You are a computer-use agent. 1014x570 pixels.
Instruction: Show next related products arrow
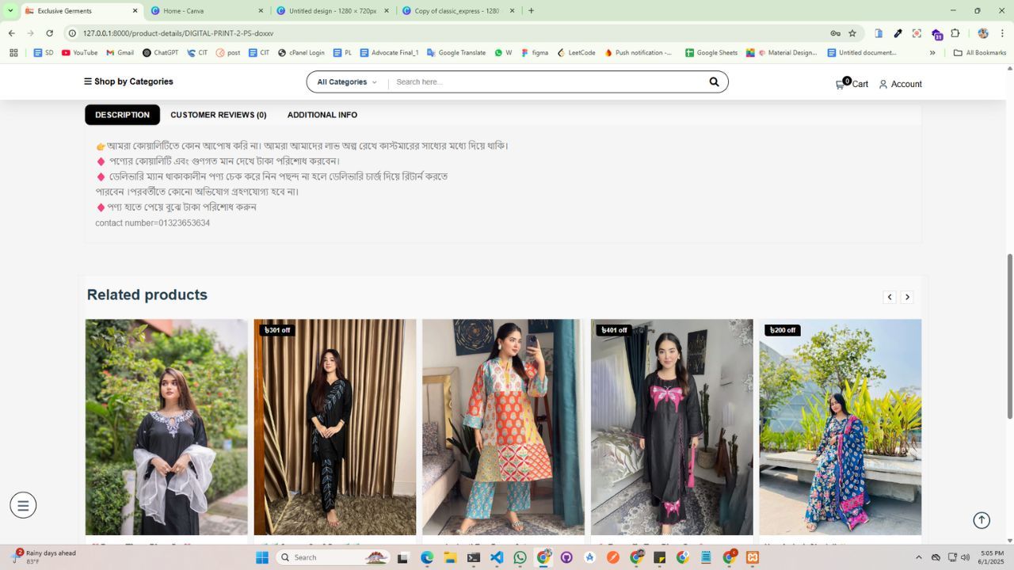tap(907, 297)
